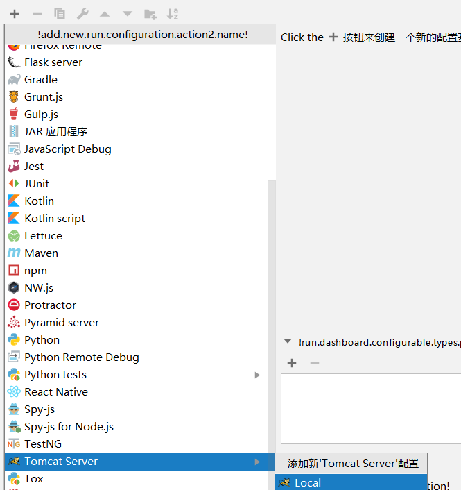Open the wrench edit defaults icon

click(x=82, y=14)
